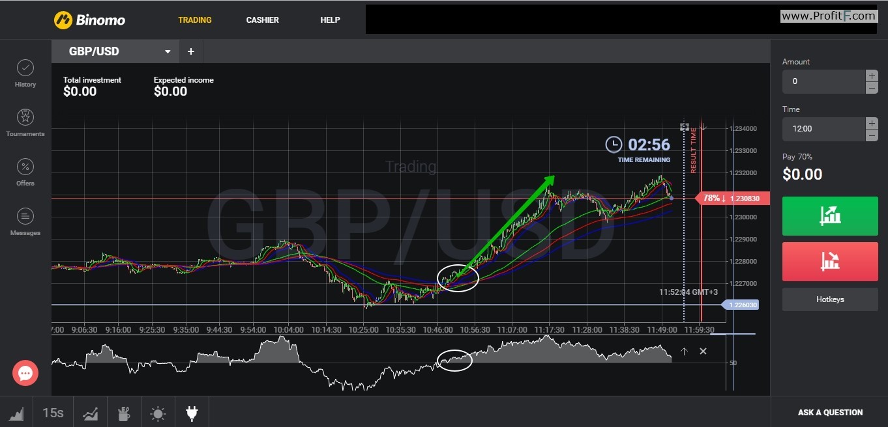Place an up trade with green button
The image size is (888, 427).
click(x=830, y=215)
